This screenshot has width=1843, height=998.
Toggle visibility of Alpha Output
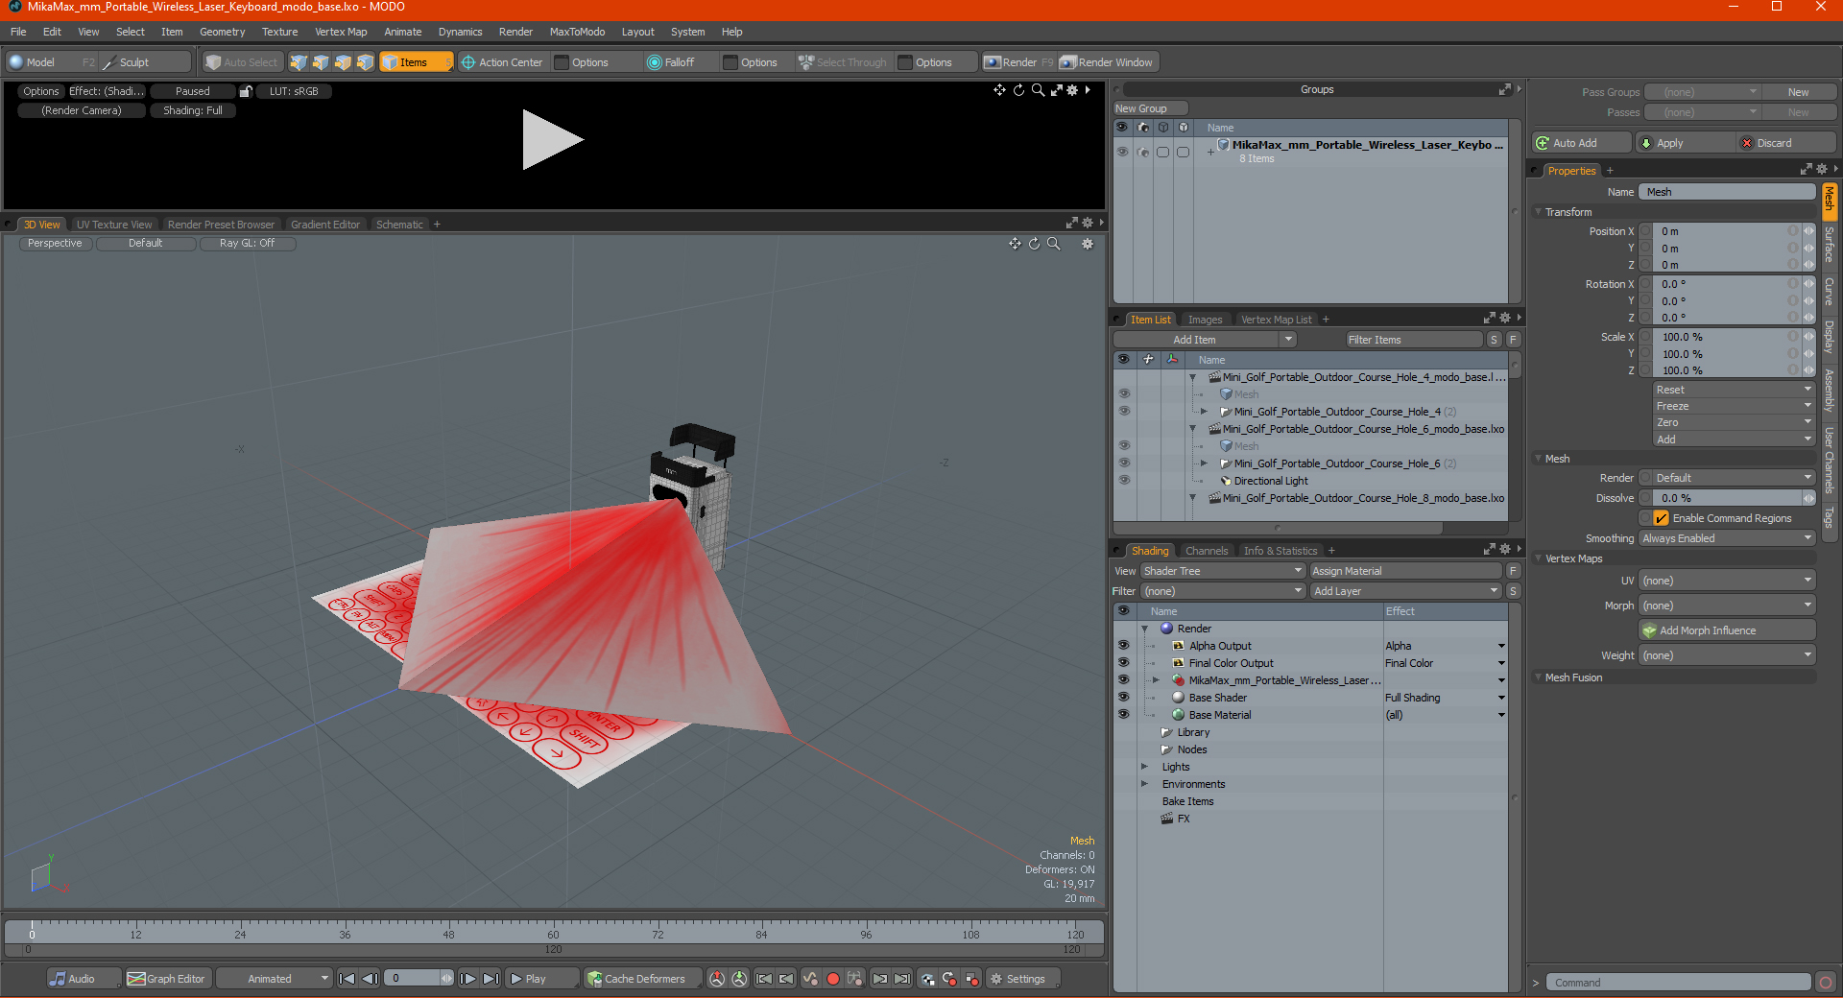tap(1123, 646)
